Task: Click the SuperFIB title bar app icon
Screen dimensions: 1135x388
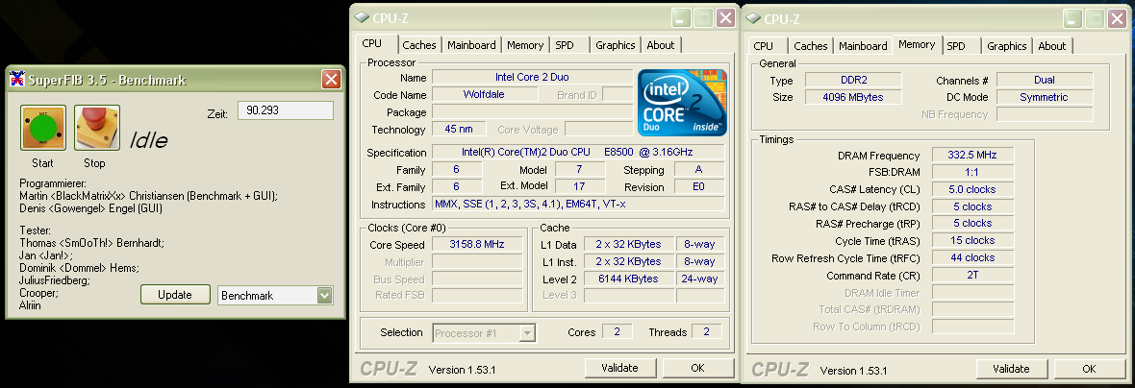Action: pyautogui.click(x=16, y=80)
